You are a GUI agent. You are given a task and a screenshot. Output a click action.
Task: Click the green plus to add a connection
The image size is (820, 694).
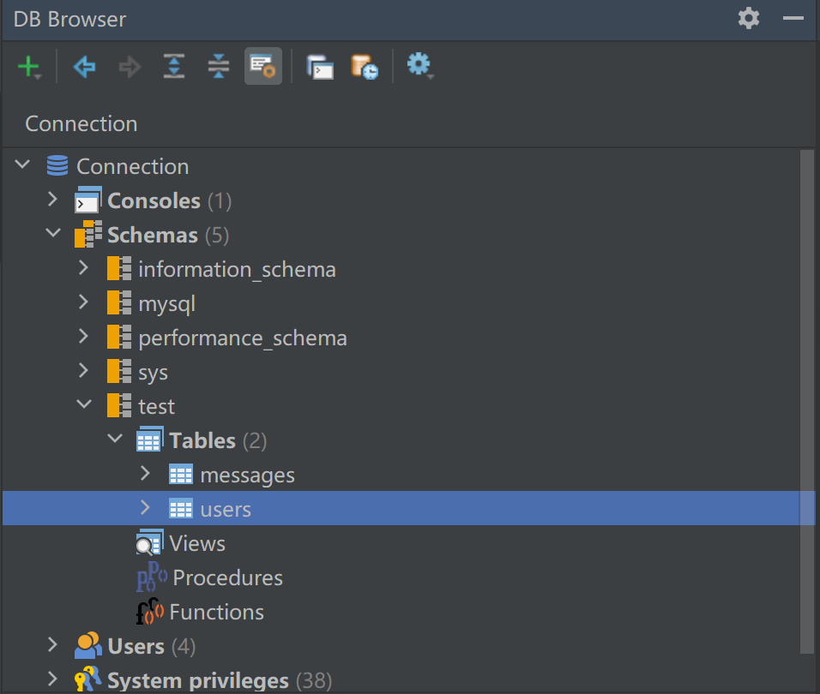pyautogui.click(x=27, y=66)
